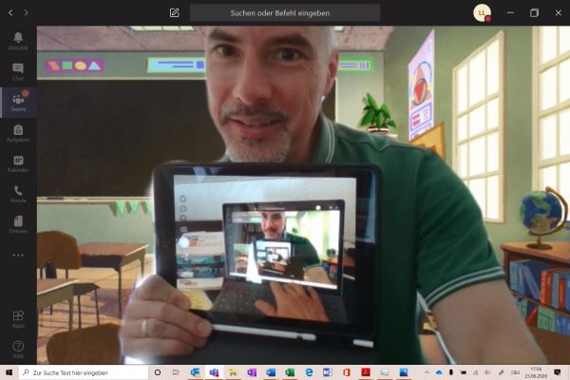Open Hilfe help menu
The image size is (570, 380).
(18, 348)
